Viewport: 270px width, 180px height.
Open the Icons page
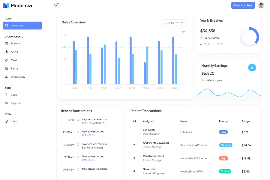coord(14,121)
